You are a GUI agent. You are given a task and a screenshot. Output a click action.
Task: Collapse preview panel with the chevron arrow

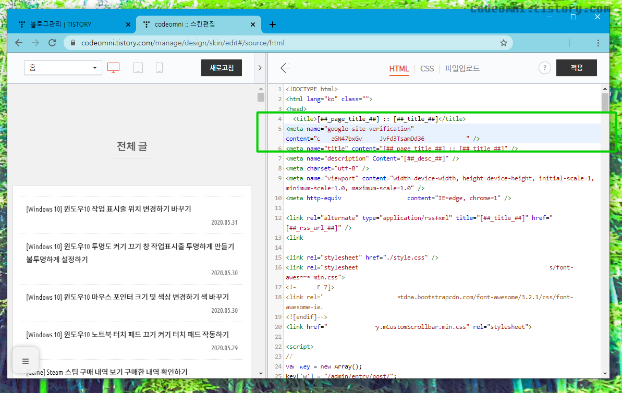[x=260, y=68]
